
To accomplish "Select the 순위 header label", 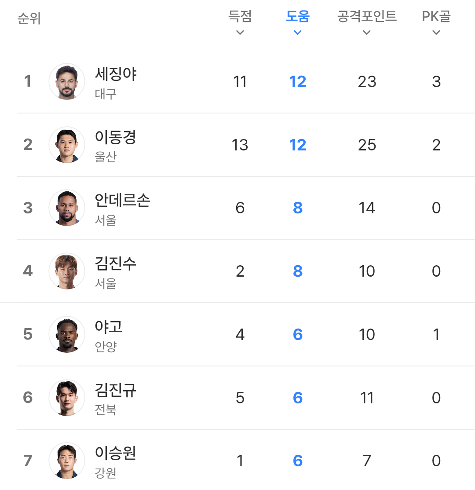I will [x=29, y=19].
